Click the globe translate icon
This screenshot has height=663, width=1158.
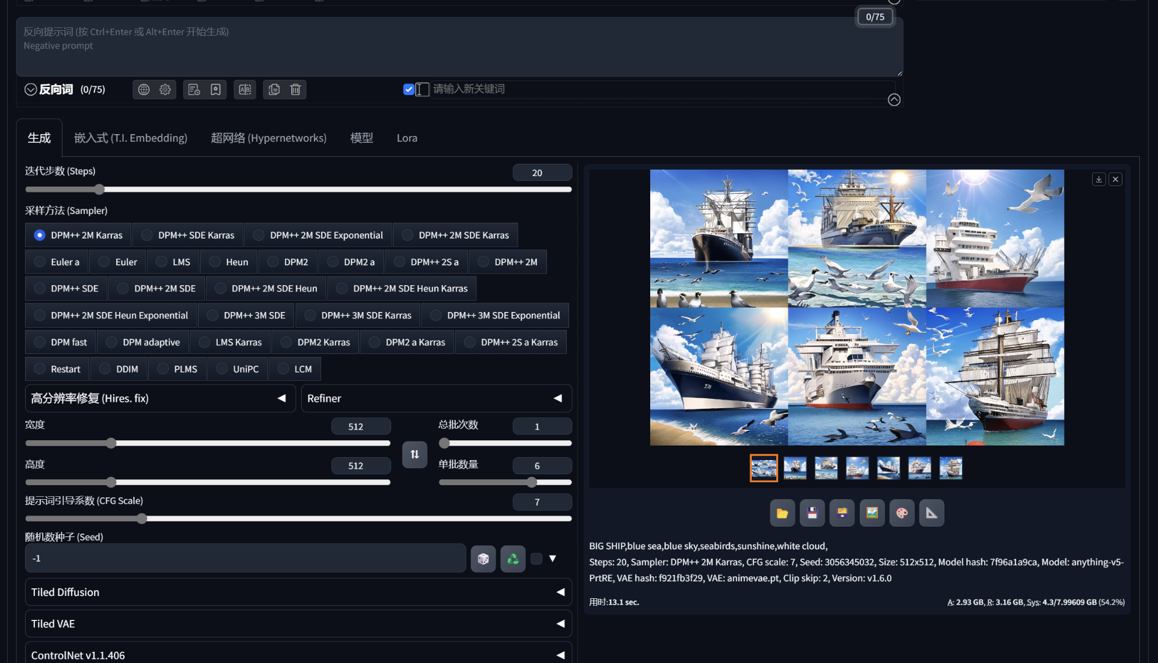coord(144,89)
